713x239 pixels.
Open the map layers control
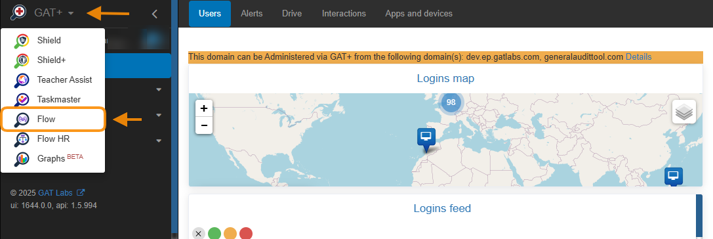(x=684, y=112)
